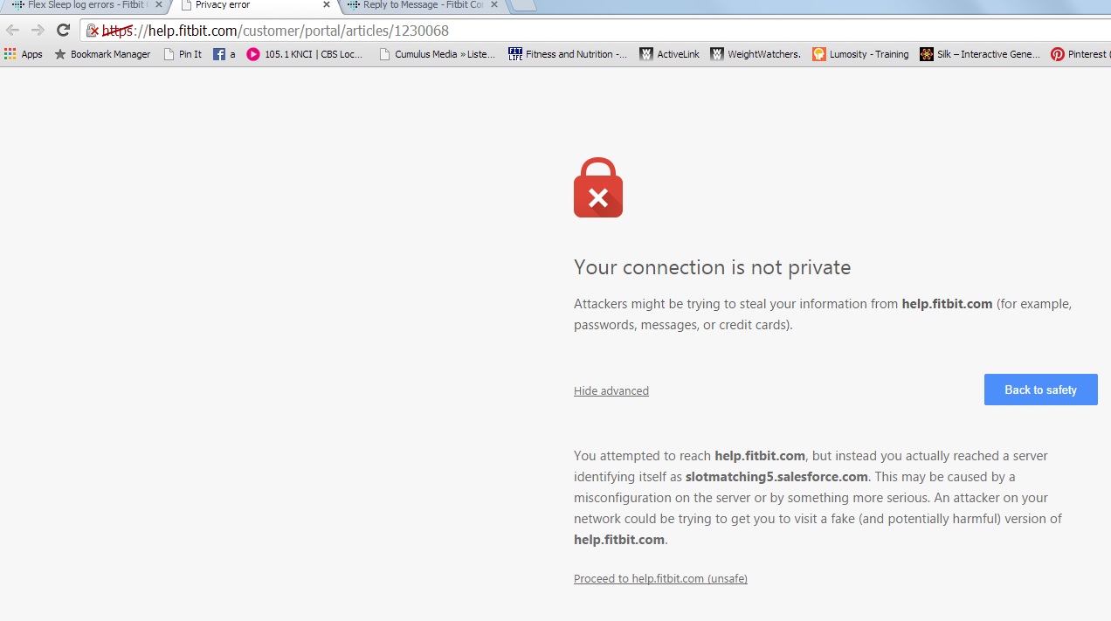Open Silk Interactive Generative bookmark
1111x621 pixels.
click(x=980, y=54)
